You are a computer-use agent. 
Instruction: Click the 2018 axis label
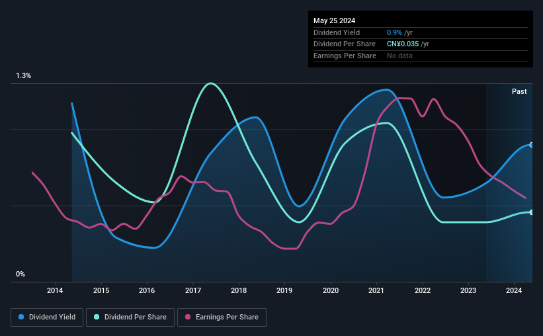click(239, 290)
